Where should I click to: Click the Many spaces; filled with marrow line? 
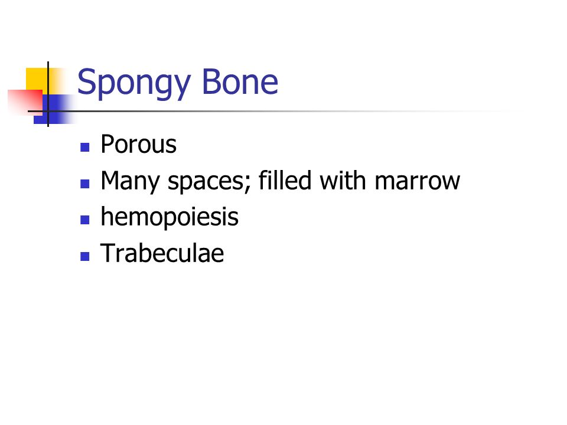pyautogui.click(x=280, y=181)
